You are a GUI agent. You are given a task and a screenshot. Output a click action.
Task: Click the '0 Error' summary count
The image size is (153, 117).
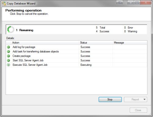(129, 28)
